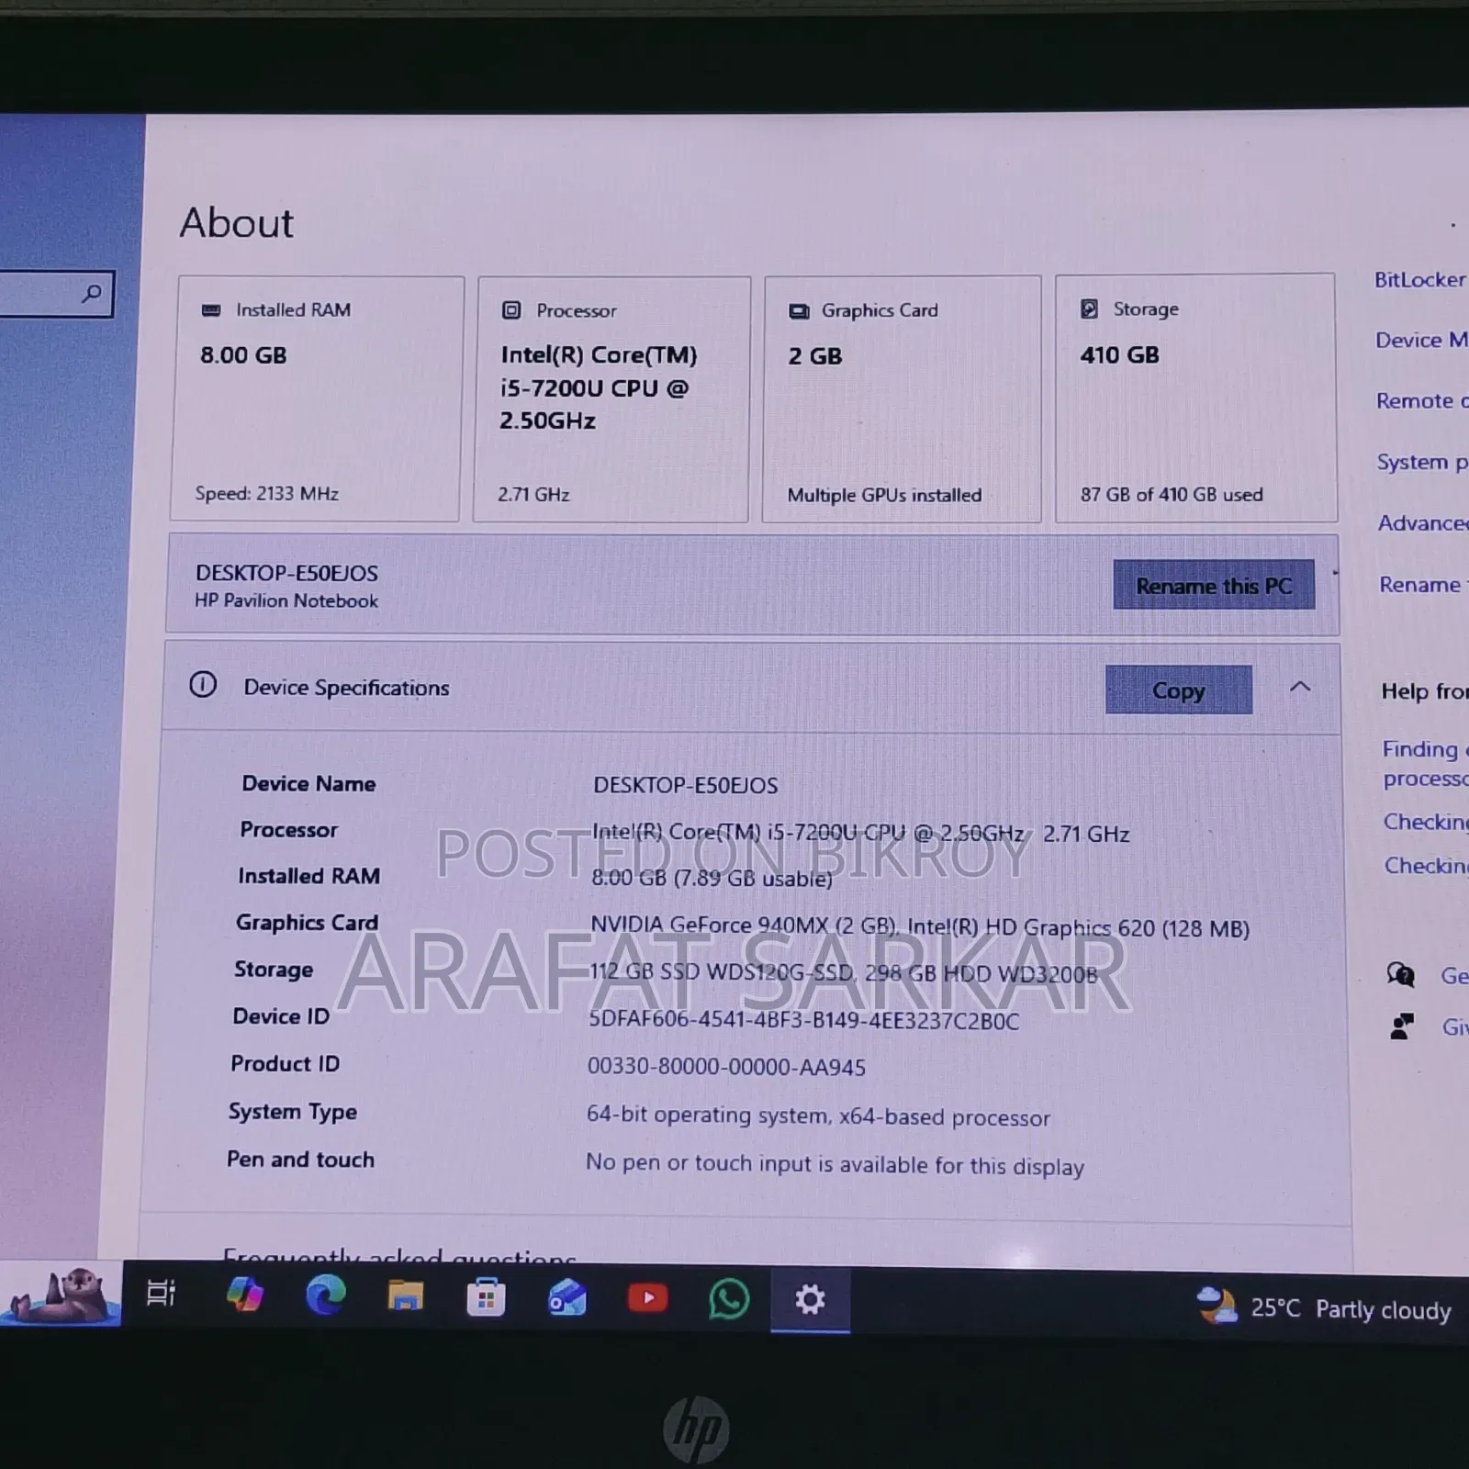
Task: Click the Graphics Card card icon
Action: tap(799, 311)
